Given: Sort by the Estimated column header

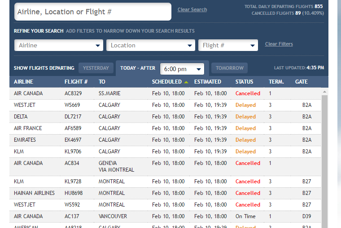Looking at the screenshot, I should pyautogui.click(x=207, y=82).
